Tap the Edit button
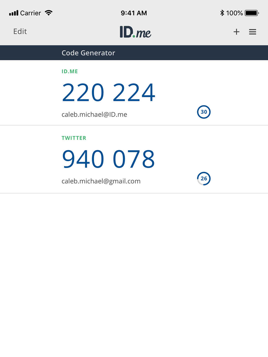268x357 pixels. pyautogui.click(x=20, y=32)
